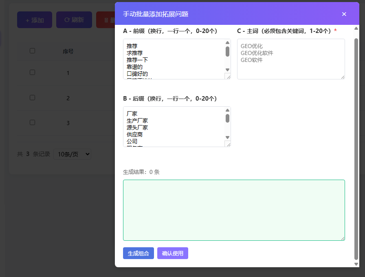Click the B - 后缀 field label
The width and height of the screenshot is (365, 277).
pos(170,99)
